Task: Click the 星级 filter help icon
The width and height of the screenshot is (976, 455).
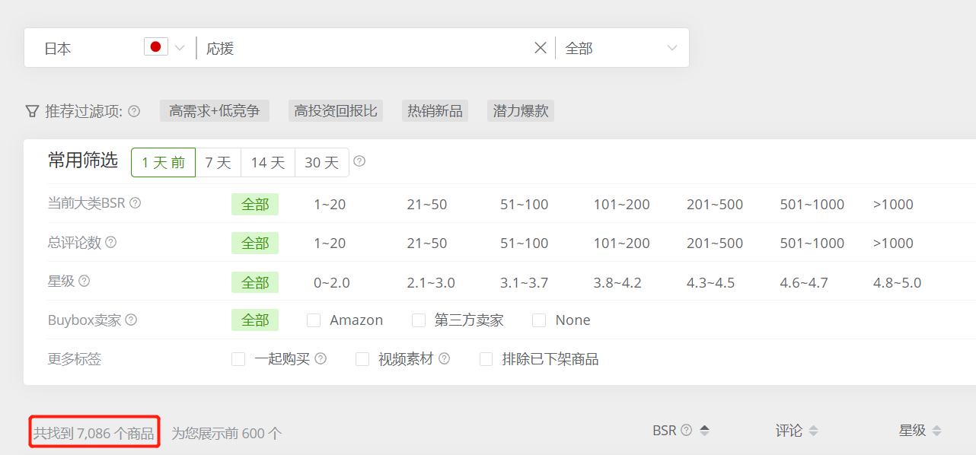Action: (x=85, y=281)
